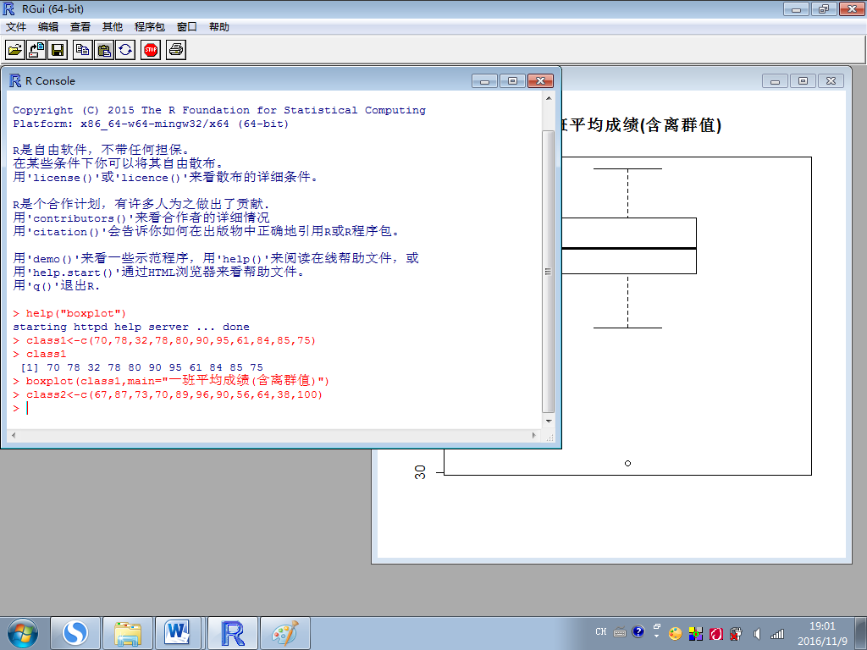The image size is (867, 650).
Task: Open the 窗口 menu
Action: (x=187, y=27)
